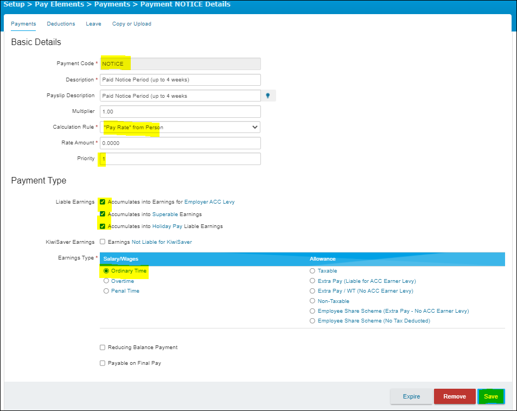Enable Earnings Not Liable for KiwiSaver
517x411 pixels.
coord(103,242)
